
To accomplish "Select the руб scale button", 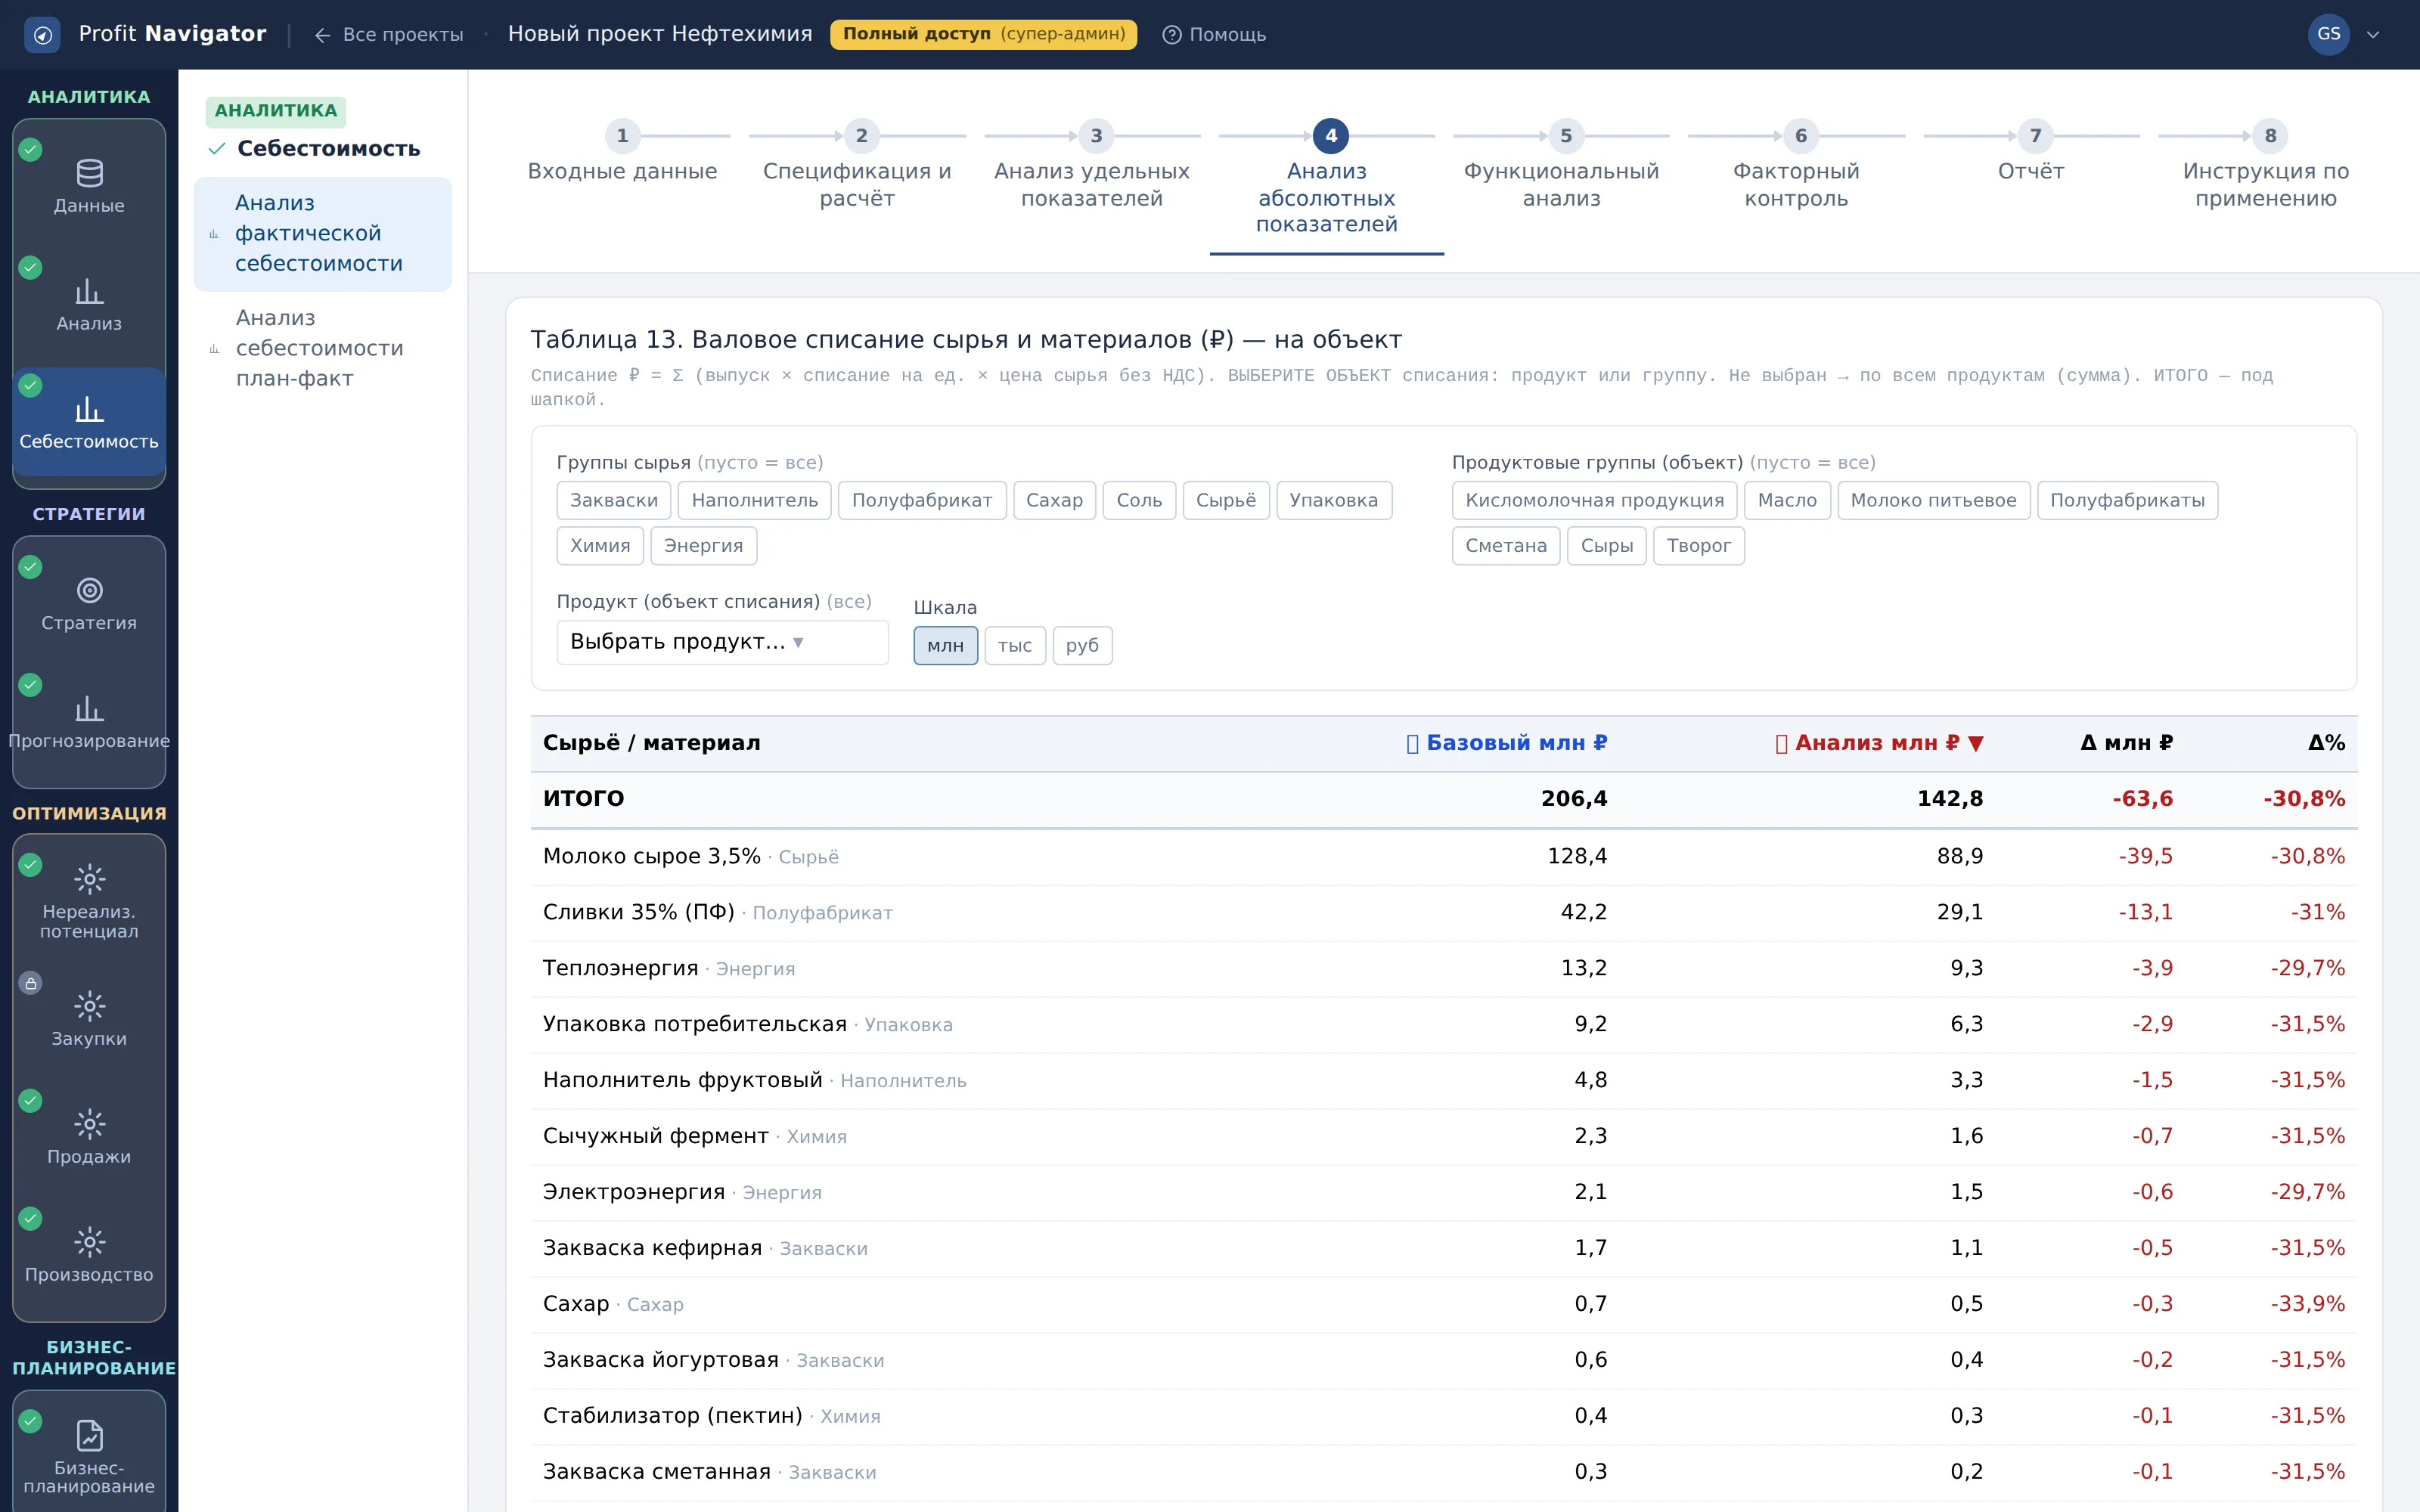I will [x=1082, y=646].
